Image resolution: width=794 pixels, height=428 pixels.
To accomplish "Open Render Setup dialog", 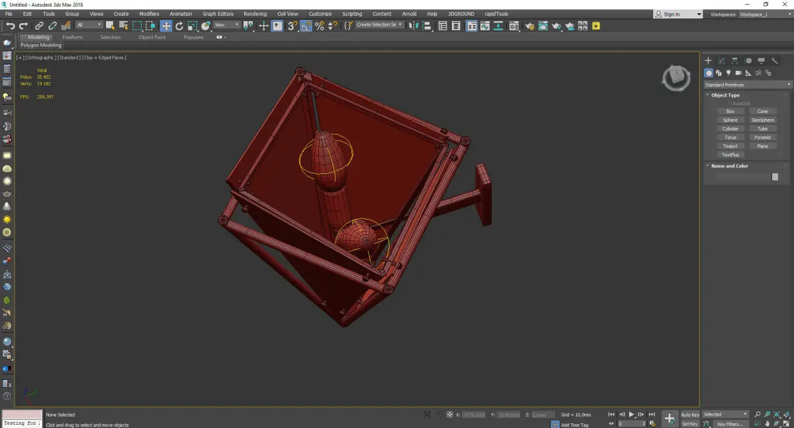I will click(529, 26).
